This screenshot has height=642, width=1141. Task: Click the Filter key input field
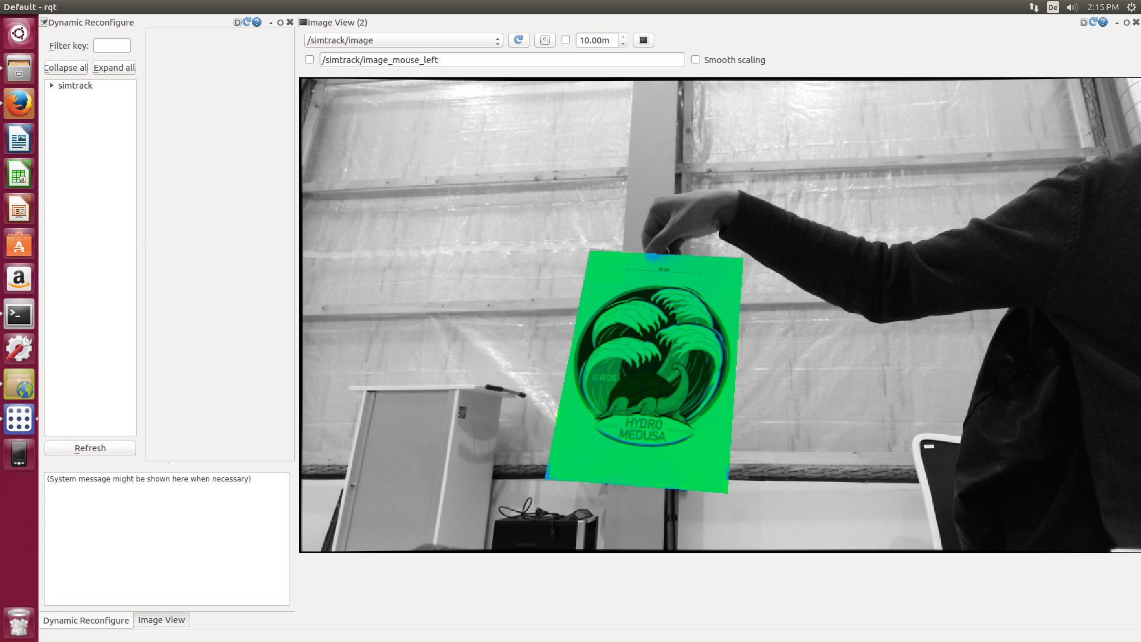pyautogui.click(x=112, y=45)
